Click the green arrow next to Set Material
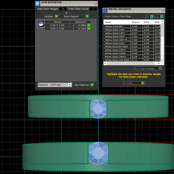The height and width of the screenshot is (174, 174). pos(92,85)
